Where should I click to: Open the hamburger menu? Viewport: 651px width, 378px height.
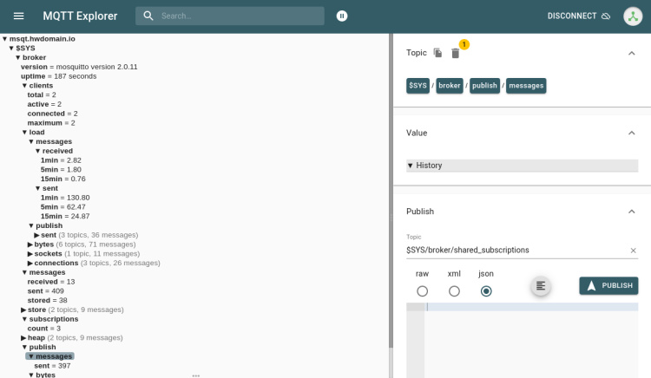19,16
